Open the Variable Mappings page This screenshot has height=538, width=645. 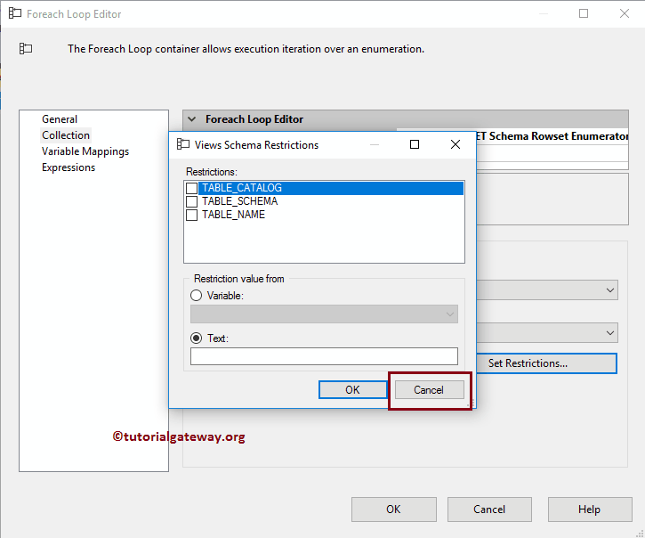pyautogui.click(x=85, y=151)
